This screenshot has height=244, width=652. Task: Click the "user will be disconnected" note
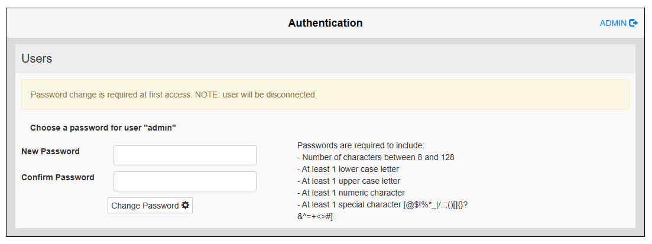[268, 95]
